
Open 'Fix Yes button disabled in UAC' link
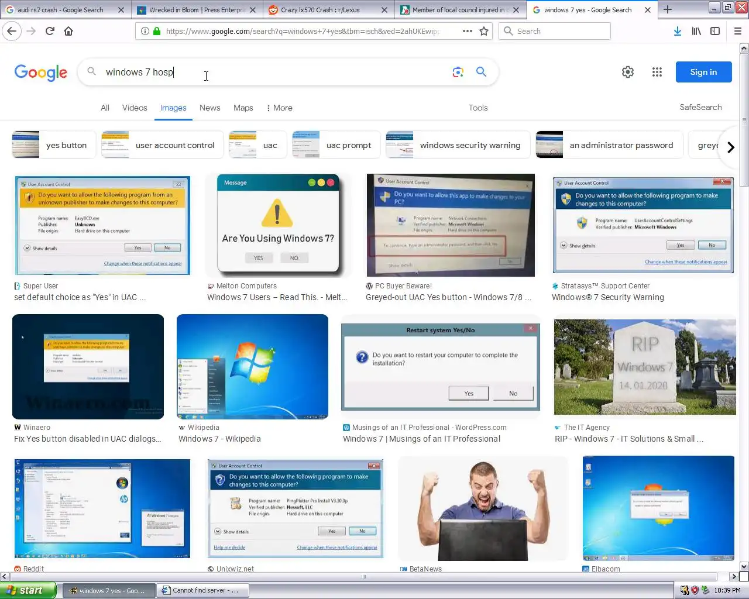88,439
